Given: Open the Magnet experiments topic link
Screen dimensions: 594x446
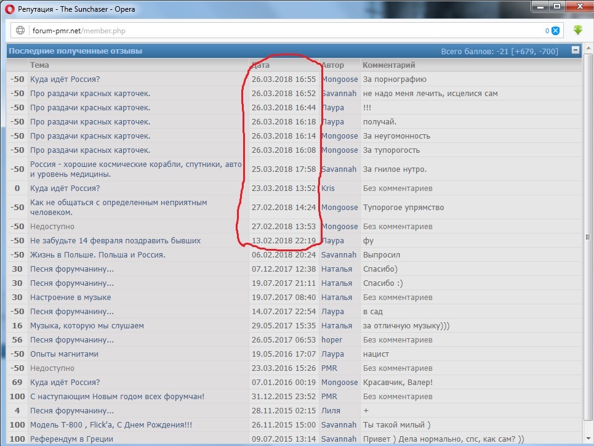Looking at the screenshot, I should pos(64,354).
